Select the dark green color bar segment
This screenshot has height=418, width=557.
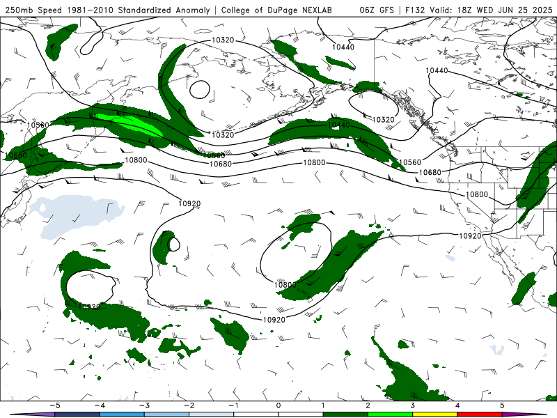pyautogui.click(x=345, y=415)
